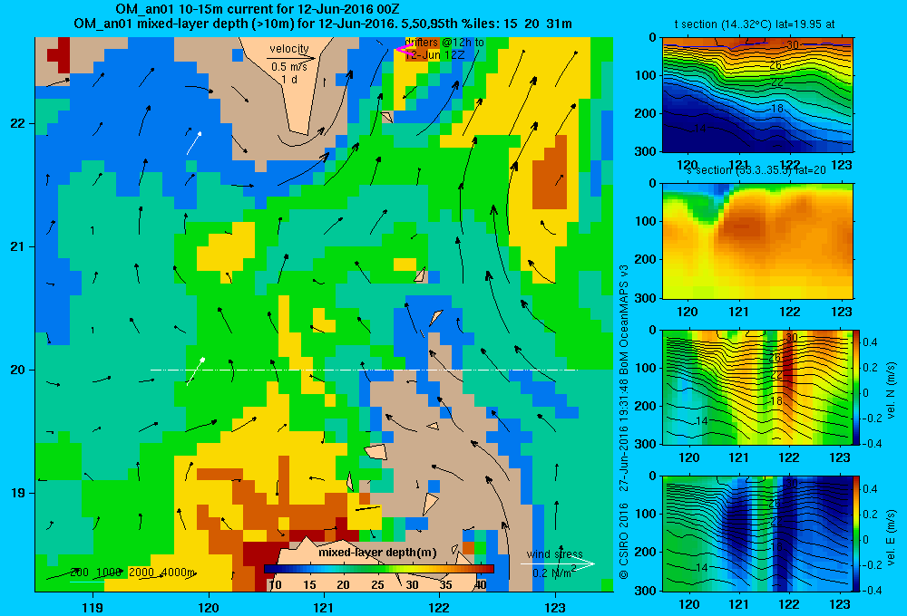Click the "-0.4" tick on vel. E colorbar
The width and height of the screenshot is (907, 616).
[x=872, y=590]
